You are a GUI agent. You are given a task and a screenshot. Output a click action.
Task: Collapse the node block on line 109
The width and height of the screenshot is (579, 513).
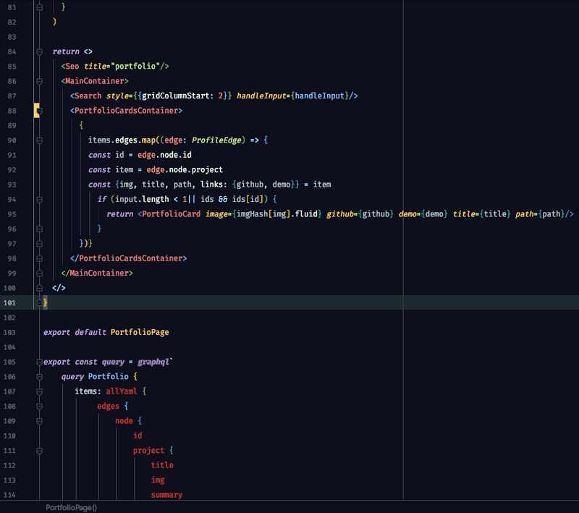pos(40,421)
